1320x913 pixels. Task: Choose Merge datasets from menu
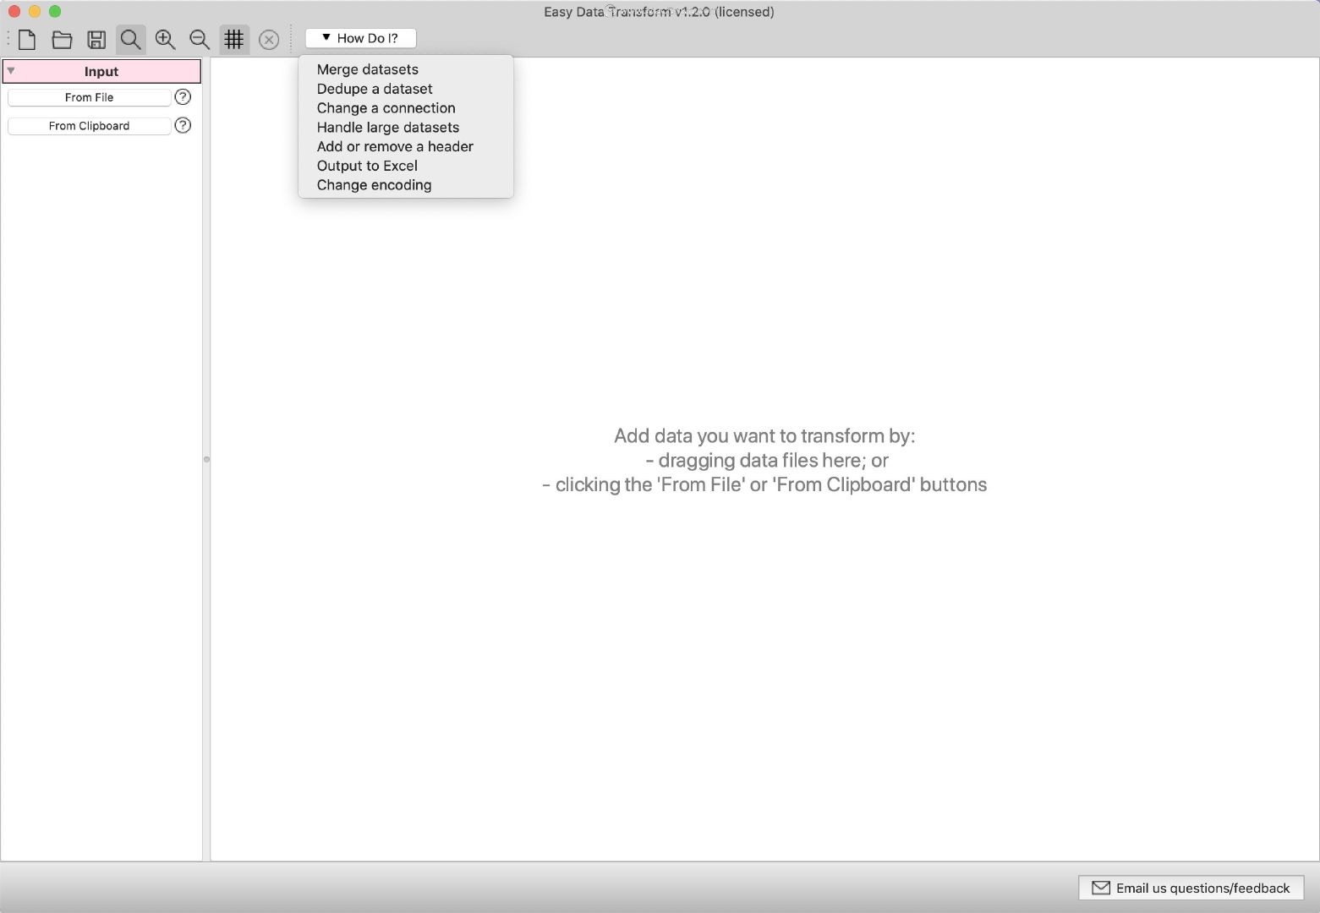368,69
